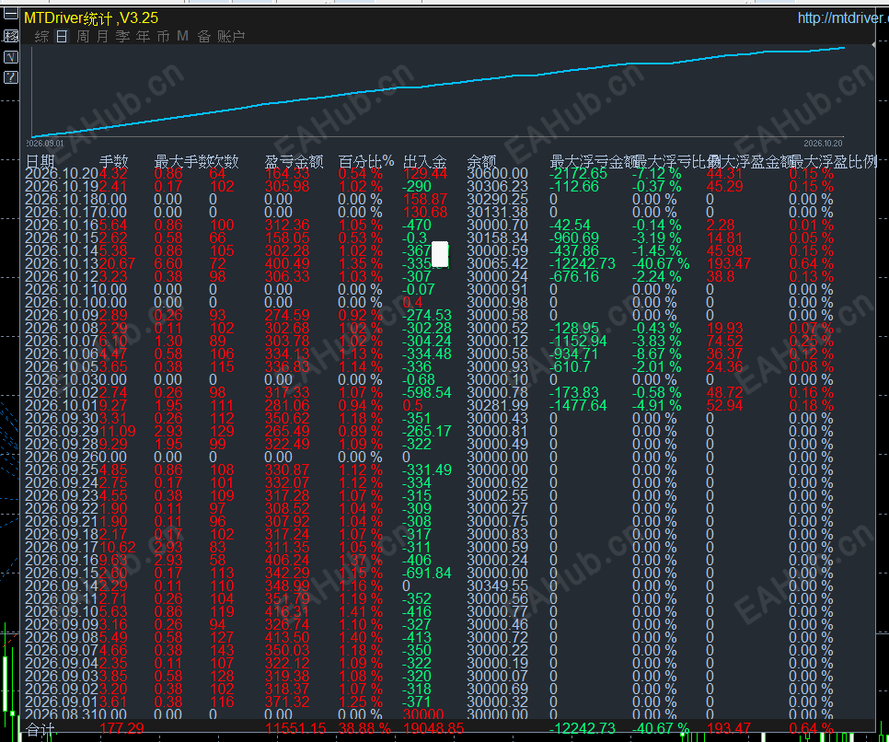The width and height of the screenshot is (889, 742).
Task: Click the 格 icon in left strip
Action: [x=11, y=36]
